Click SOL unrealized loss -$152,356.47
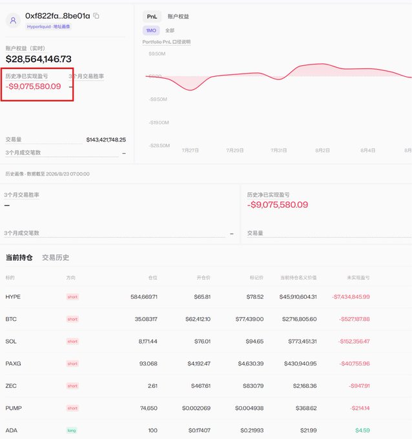Viewport: 412px width, 439px height. click(x=354, y=342)
